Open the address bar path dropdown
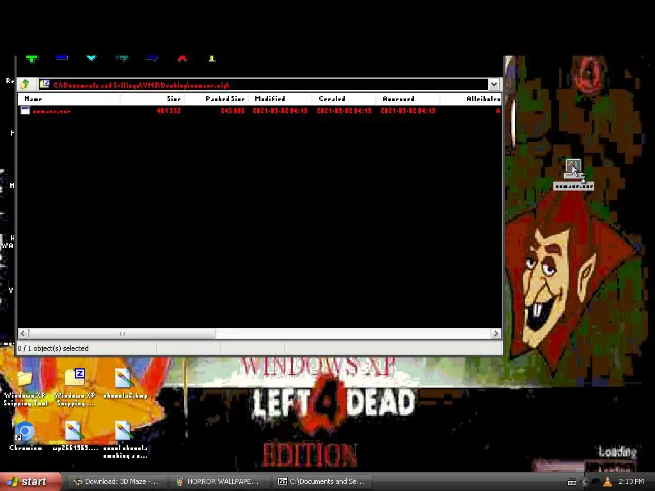This screenshot has width=655, height=491. [494, 84]
